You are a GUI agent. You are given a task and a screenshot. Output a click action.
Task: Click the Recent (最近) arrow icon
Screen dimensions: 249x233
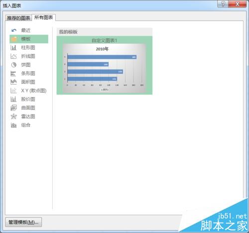pyautogui.click(x=14, y=30)
